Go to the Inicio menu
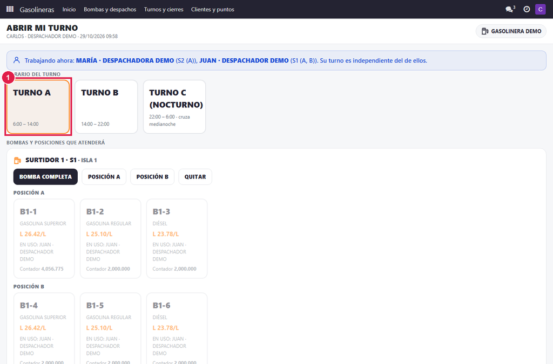This screenshot has height=364, width=553. [69, 9]
